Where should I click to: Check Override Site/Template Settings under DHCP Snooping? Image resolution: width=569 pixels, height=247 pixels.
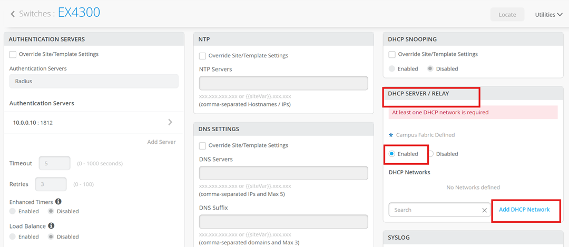393,54
